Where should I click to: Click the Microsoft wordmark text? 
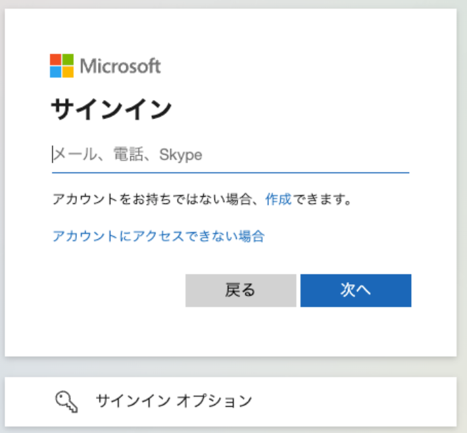pos(120,66)
